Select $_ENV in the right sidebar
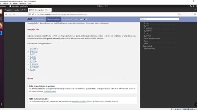The width and height of the screenshot is (197, 110). [146, 33]
